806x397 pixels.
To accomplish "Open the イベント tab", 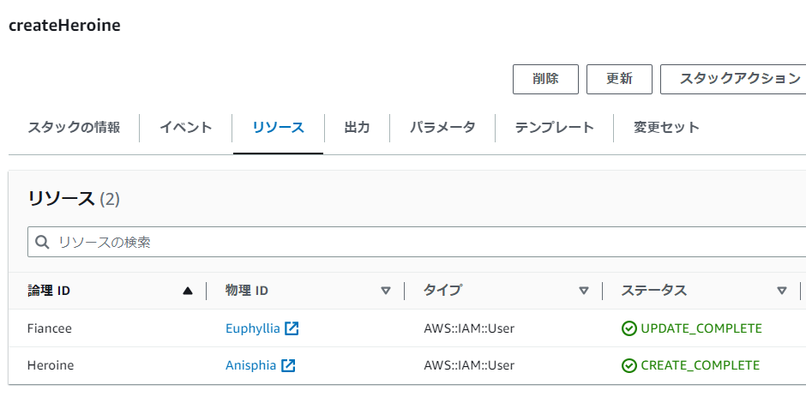I will point(186,128).
